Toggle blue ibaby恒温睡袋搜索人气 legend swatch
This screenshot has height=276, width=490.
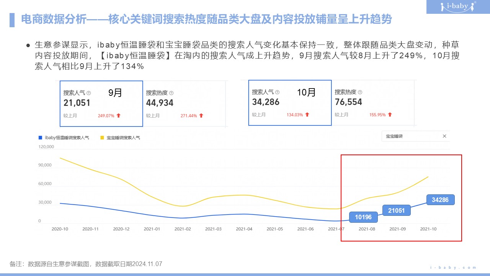tap(41, 137)
